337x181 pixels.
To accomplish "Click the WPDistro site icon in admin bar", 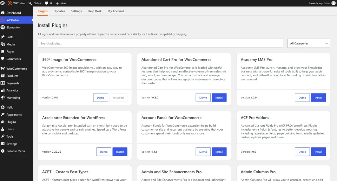I will coord(10,3).
